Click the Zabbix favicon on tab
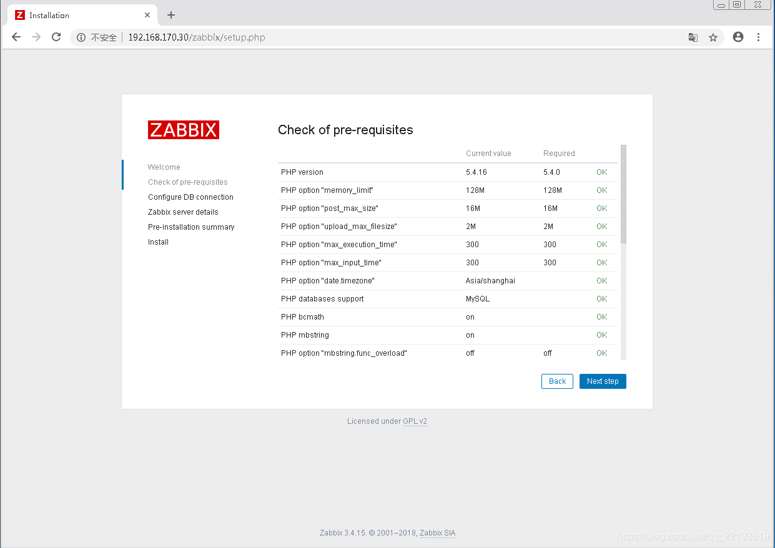This screenshot has height=548, width=775. [19, 15]
